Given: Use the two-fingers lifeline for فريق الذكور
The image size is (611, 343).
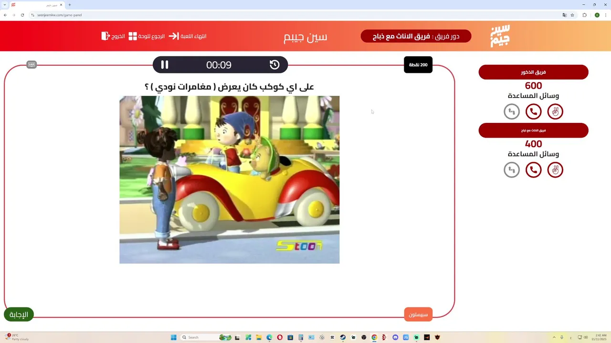Looking at the screenshot, I should coord(555,111).
